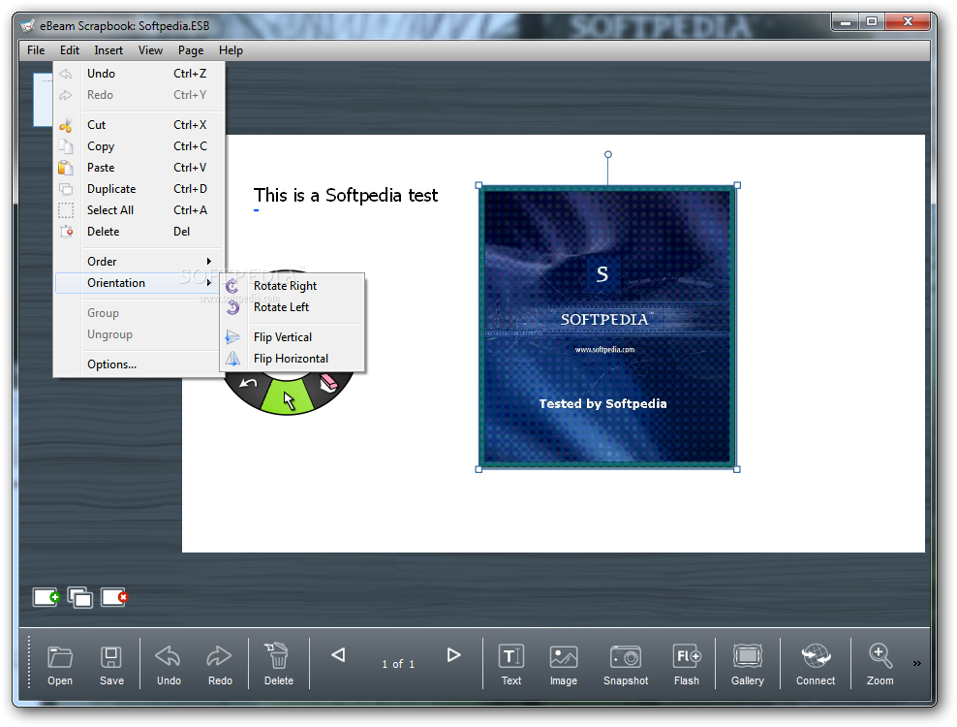Click the Snapshot camera icon

pos(626,657)
